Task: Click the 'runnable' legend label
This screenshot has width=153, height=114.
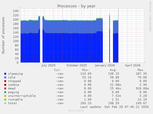Action: click(x=15, y=100)
